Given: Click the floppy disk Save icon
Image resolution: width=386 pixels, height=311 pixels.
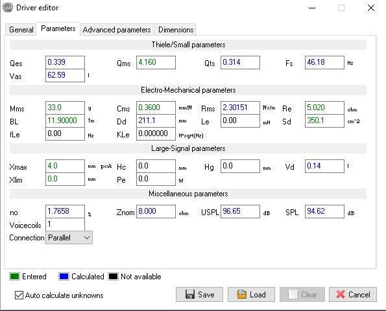Looking at the screenshot, I should [x=190, y=294].
